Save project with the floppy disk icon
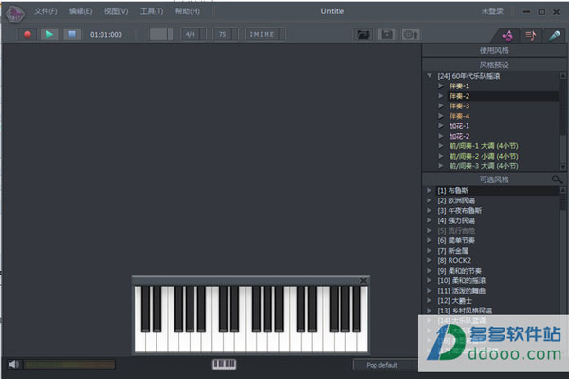The width and height of the screenshot is (569, 379). 387,34
